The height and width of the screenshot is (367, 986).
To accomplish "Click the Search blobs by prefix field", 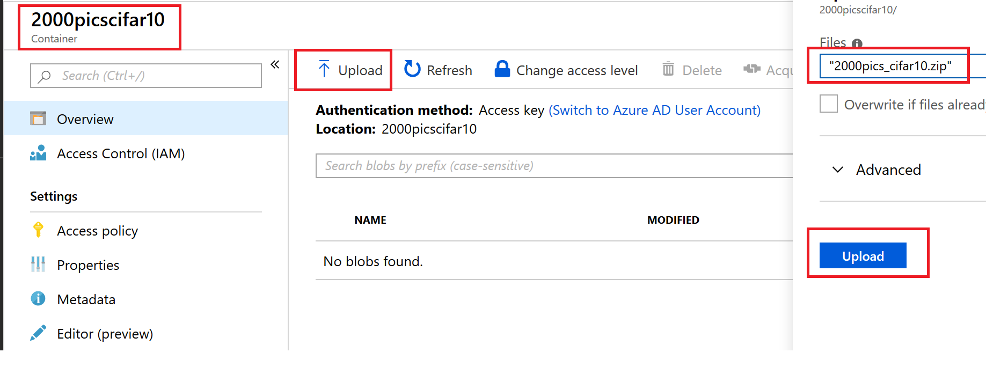I will click(554, 166).
